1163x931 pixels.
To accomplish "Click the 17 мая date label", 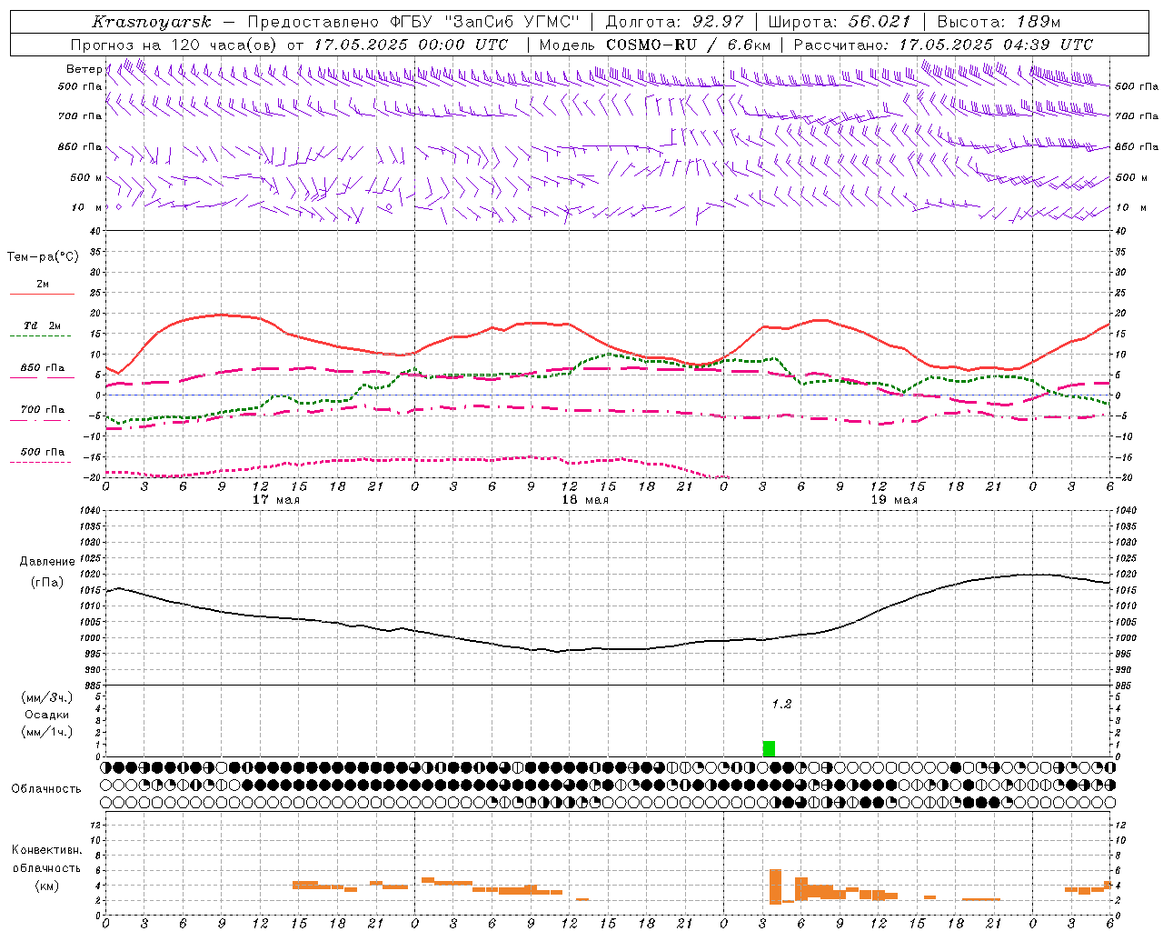I will 275,500.
